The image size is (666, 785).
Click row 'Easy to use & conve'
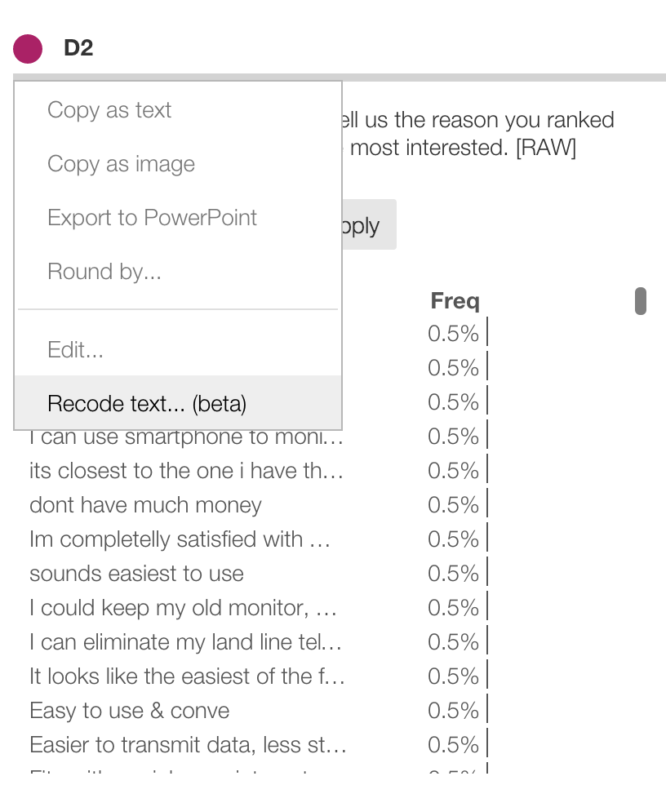(129, 711)
